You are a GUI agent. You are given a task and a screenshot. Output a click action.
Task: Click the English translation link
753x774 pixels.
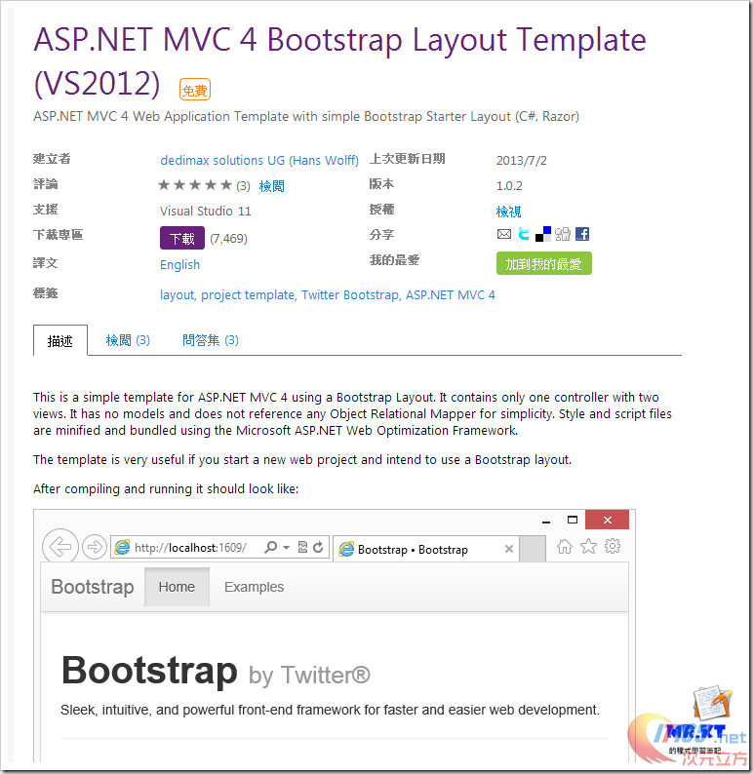[x=179, y=265]
